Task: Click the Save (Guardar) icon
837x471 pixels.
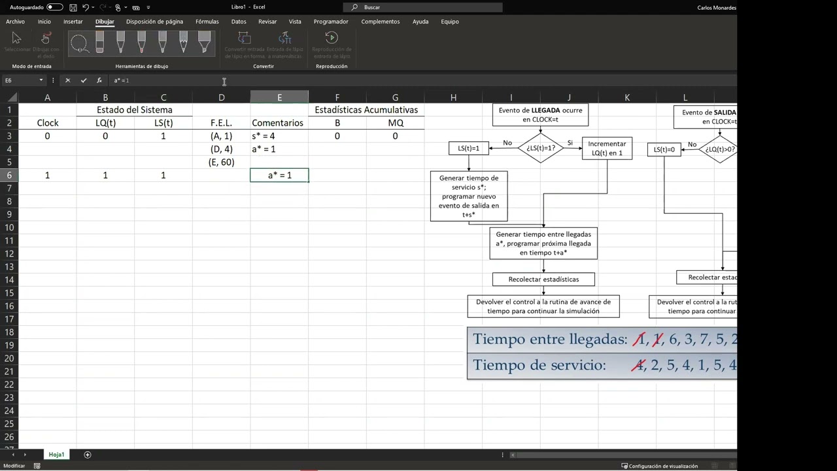Action: 73,7
